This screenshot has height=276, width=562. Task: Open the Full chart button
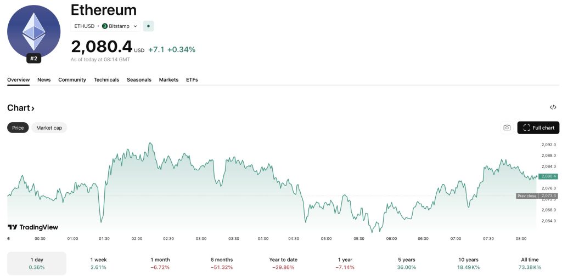click(538, 128)
